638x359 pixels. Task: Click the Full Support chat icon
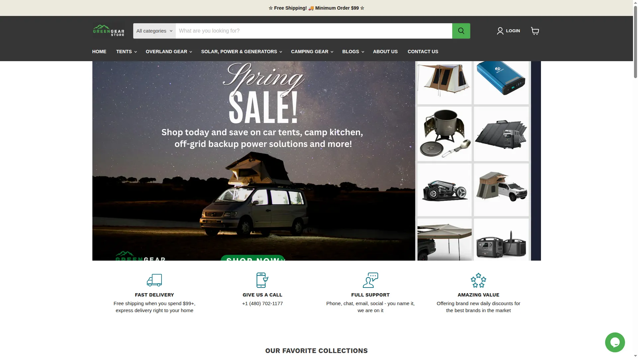pyautogui.click(x=370, y=280)
